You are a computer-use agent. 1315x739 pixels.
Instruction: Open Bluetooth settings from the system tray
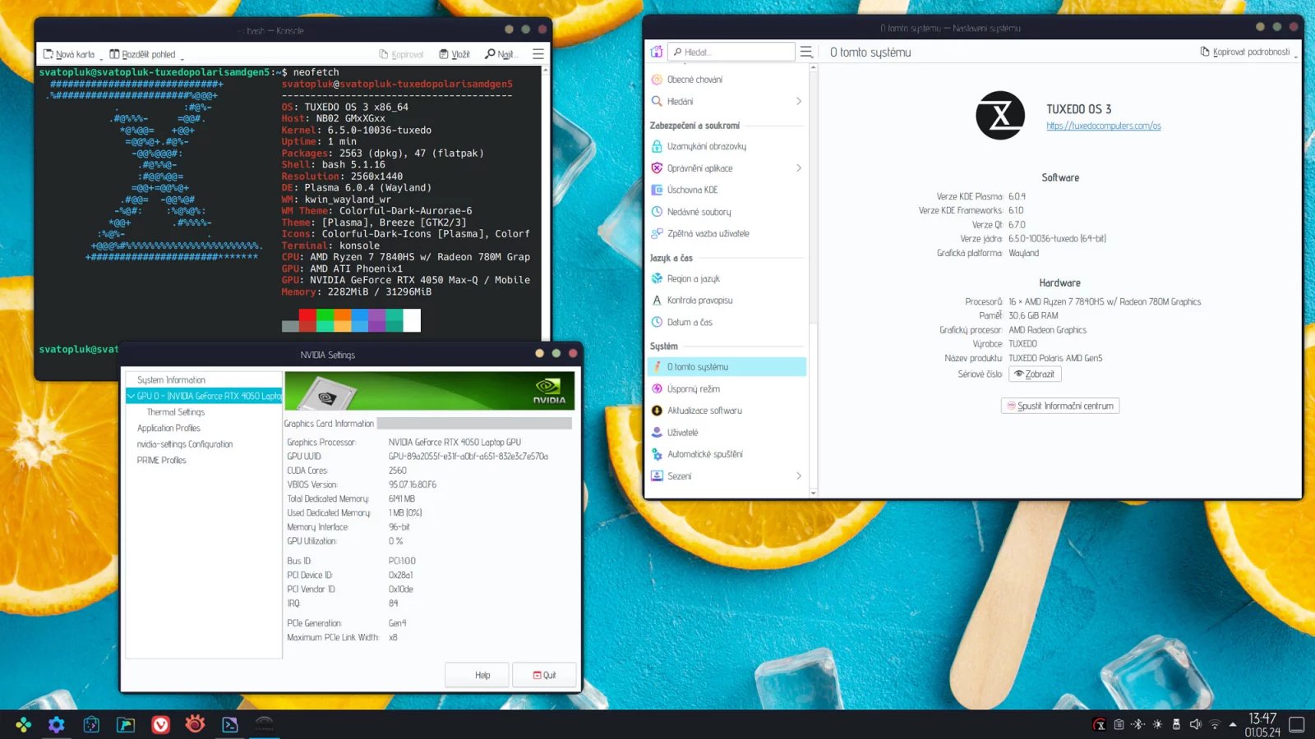[x=1138, y=724]
